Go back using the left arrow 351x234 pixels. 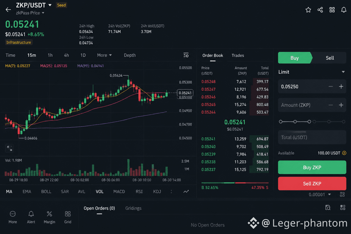(8, 10)
